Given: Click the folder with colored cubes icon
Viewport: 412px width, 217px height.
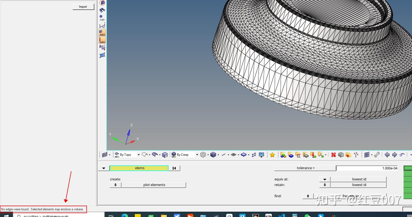Looking at the screenshot, I should click(283, 155).
